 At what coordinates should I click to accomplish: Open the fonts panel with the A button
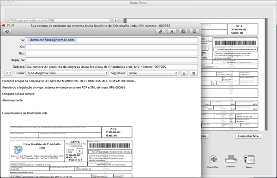[172, 31]
